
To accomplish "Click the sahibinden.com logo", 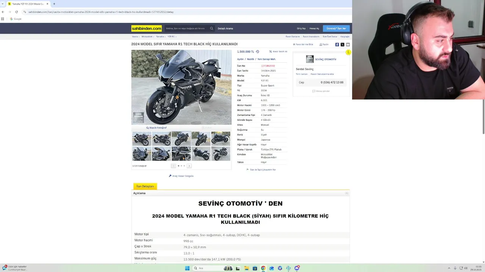I will 146,28.
